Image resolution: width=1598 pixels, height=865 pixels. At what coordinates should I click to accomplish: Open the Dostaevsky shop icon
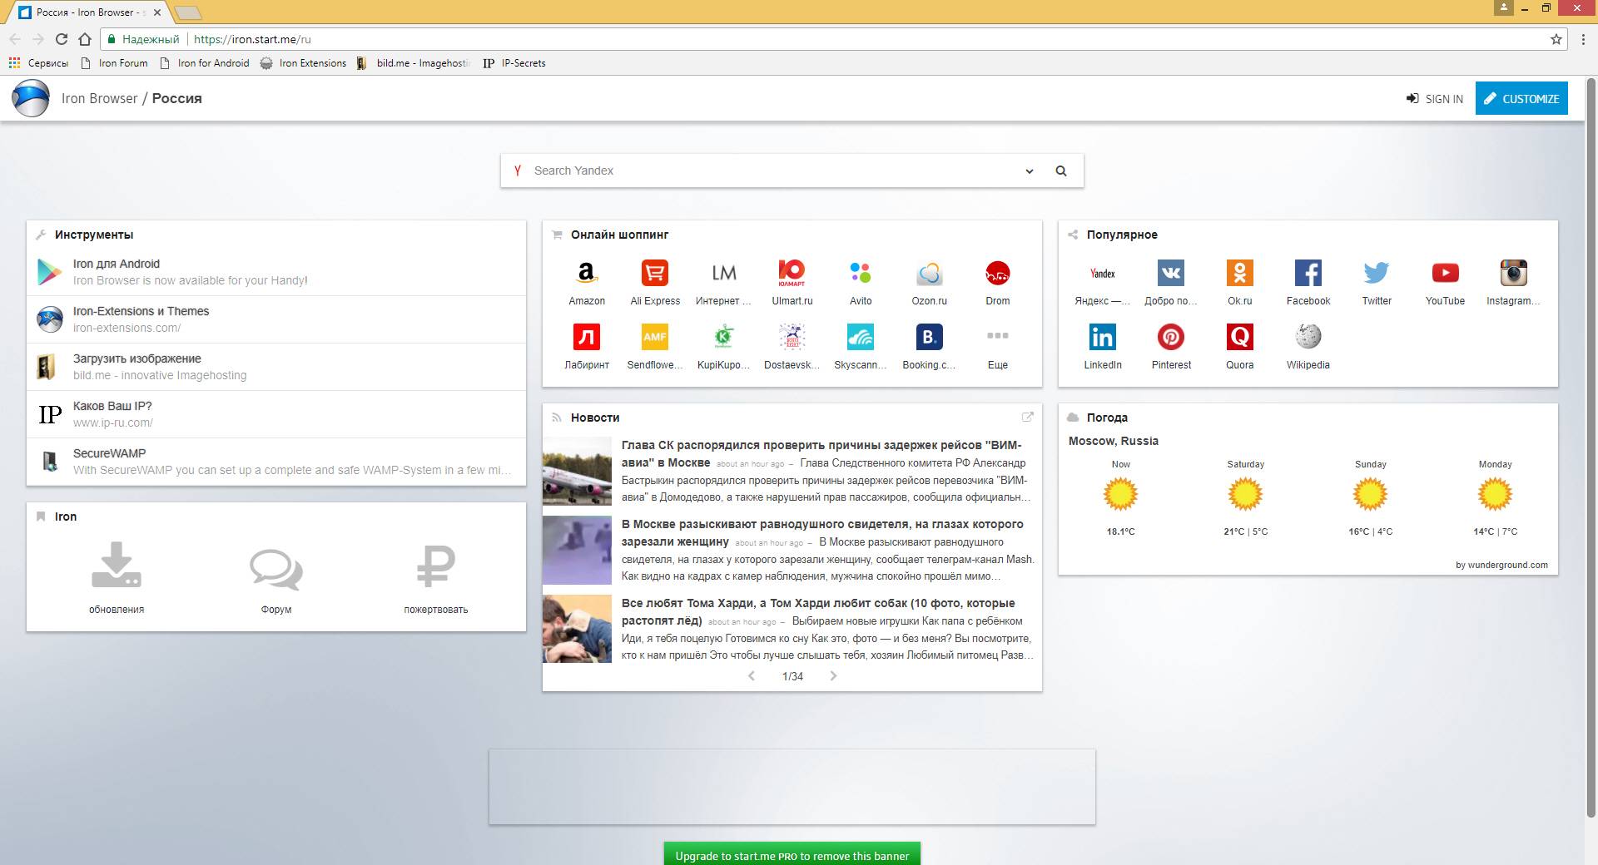tap(792, 337)
